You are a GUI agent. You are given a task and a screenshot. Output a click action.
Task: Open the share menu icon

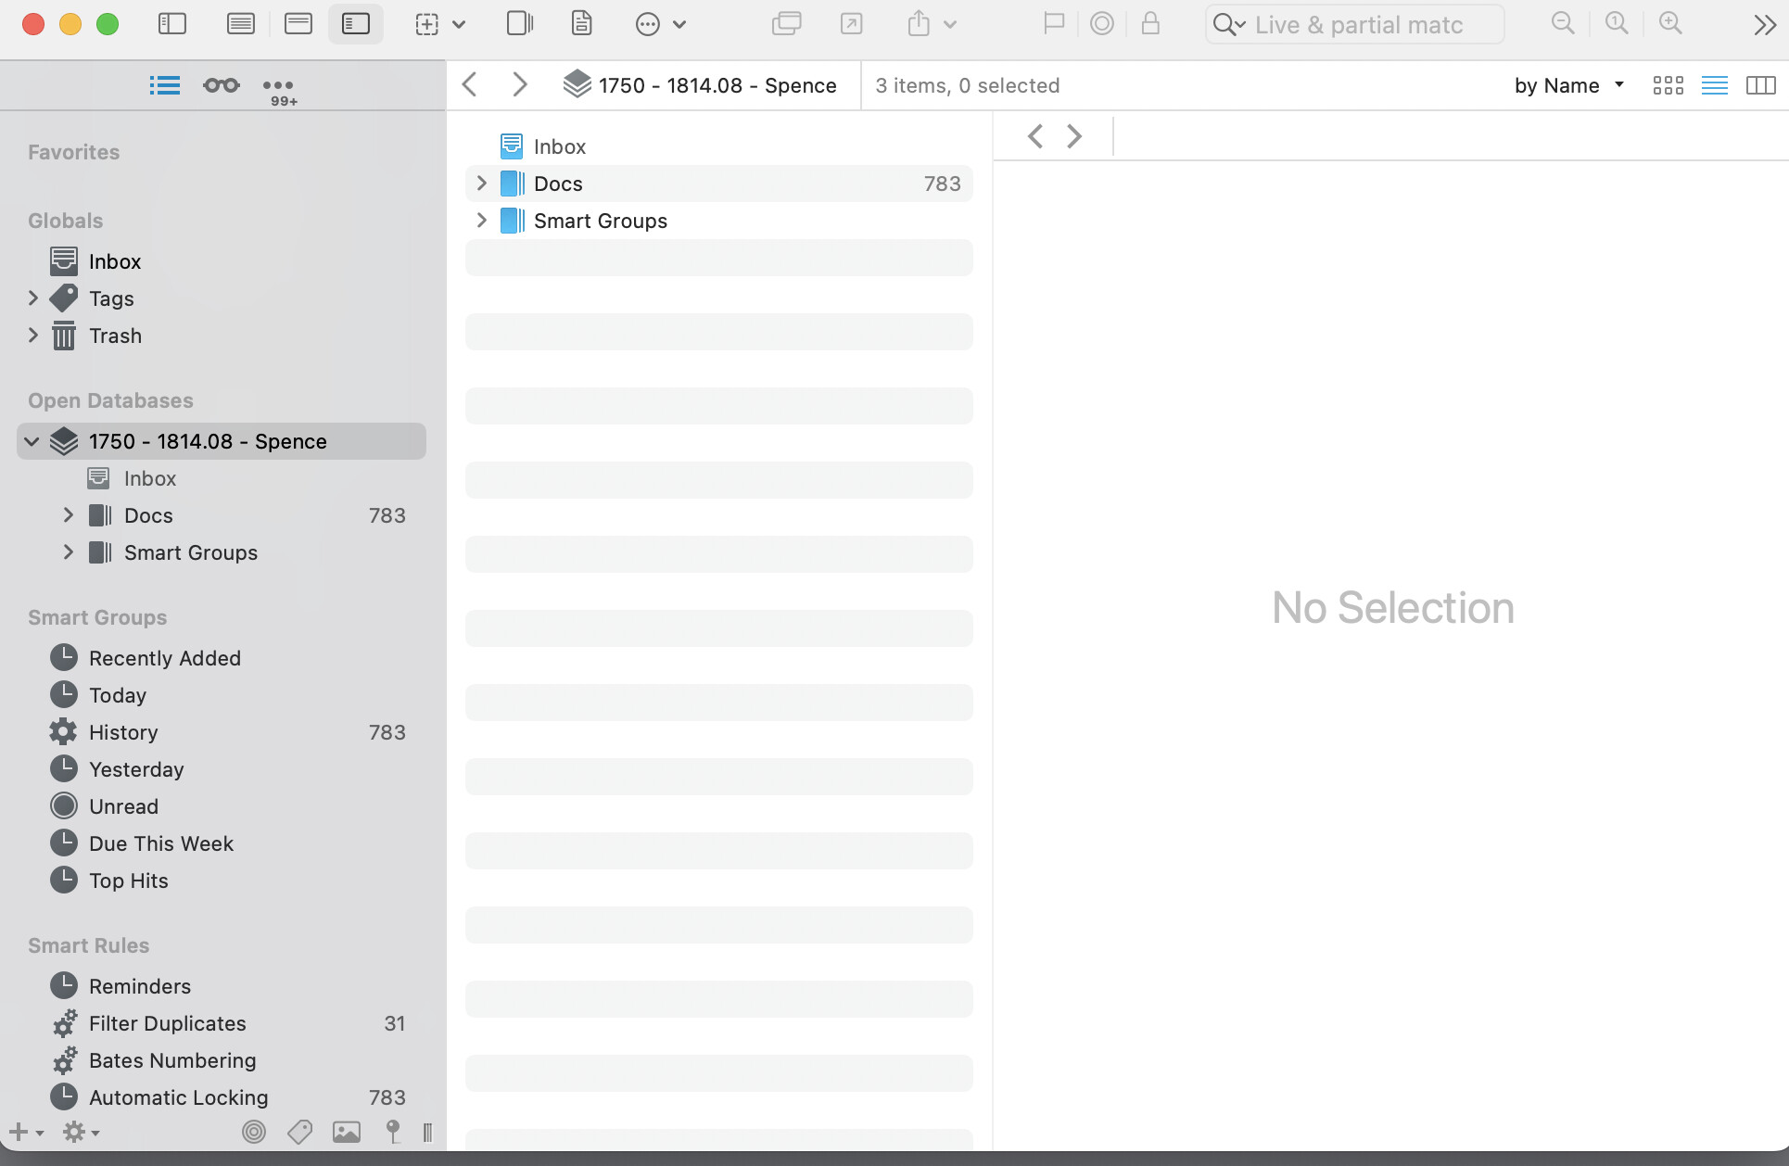point(919,24)
